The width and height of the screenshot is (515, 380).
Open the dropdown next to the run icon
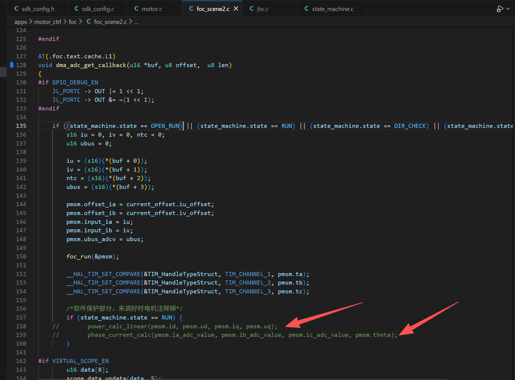pos(508,9)
